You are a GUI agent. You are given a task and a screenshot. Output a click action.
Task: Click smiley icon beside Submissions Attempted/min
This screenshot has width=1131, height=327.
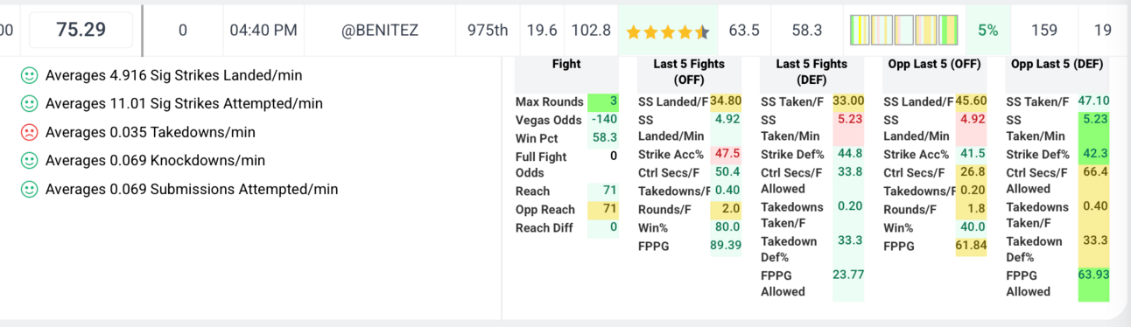29,190
